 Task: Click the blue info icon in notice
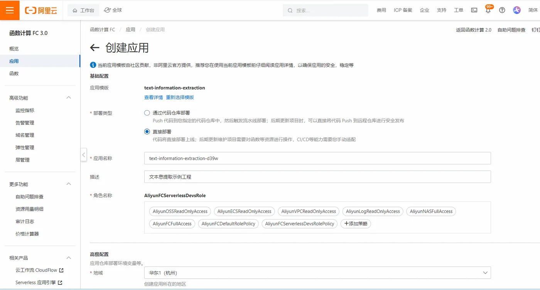[x=93, y=65]
